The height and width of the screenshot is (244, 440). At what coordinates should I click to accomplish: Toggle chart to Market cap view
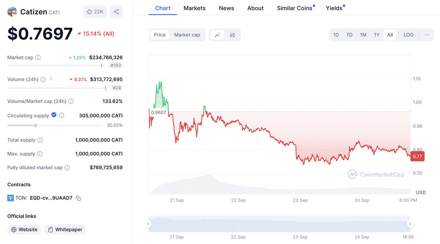coord(187,35)
